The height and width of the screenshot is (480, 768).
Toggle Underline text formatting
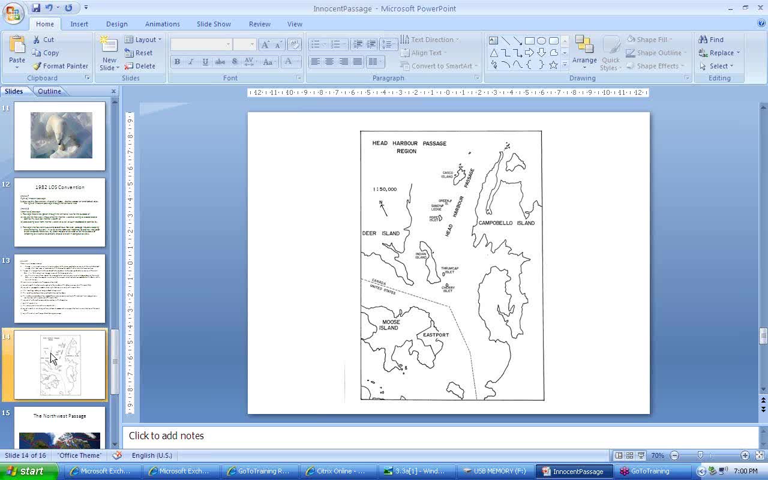tap(205, 62)
